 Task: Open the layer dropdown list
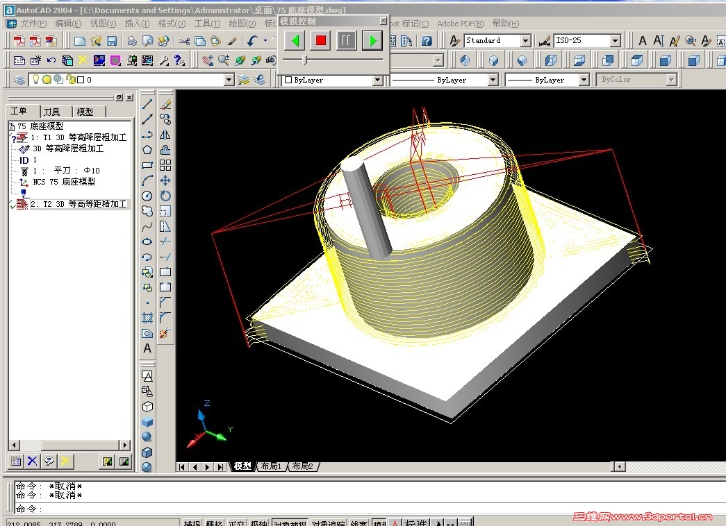pos(229,80)
